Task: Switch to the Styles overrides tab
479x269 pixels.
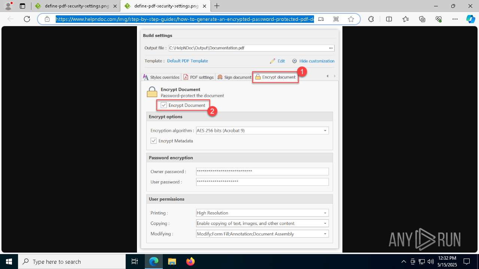Action: click(x=161, y=77)
